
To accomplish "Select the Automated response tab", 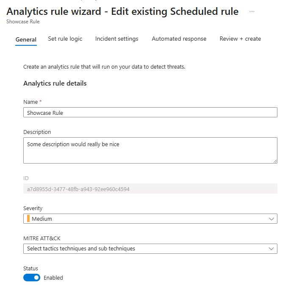I will pyautogui.click(x=179, y=39).
